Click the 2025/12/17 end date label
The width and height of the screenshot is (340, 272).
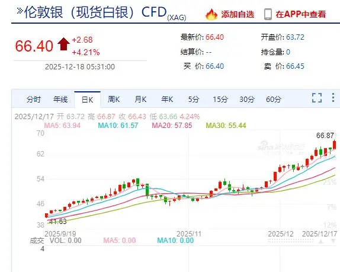click(x=320, y=234)
